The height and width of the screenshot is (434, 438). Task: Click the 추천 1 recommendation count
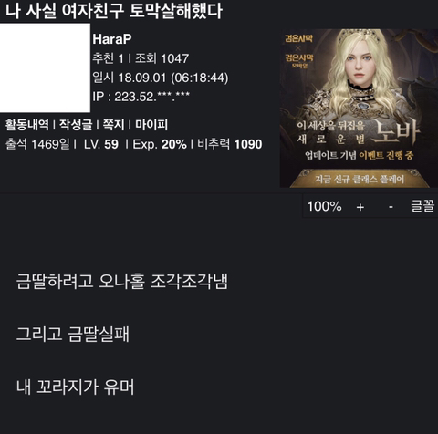[108, 58]
